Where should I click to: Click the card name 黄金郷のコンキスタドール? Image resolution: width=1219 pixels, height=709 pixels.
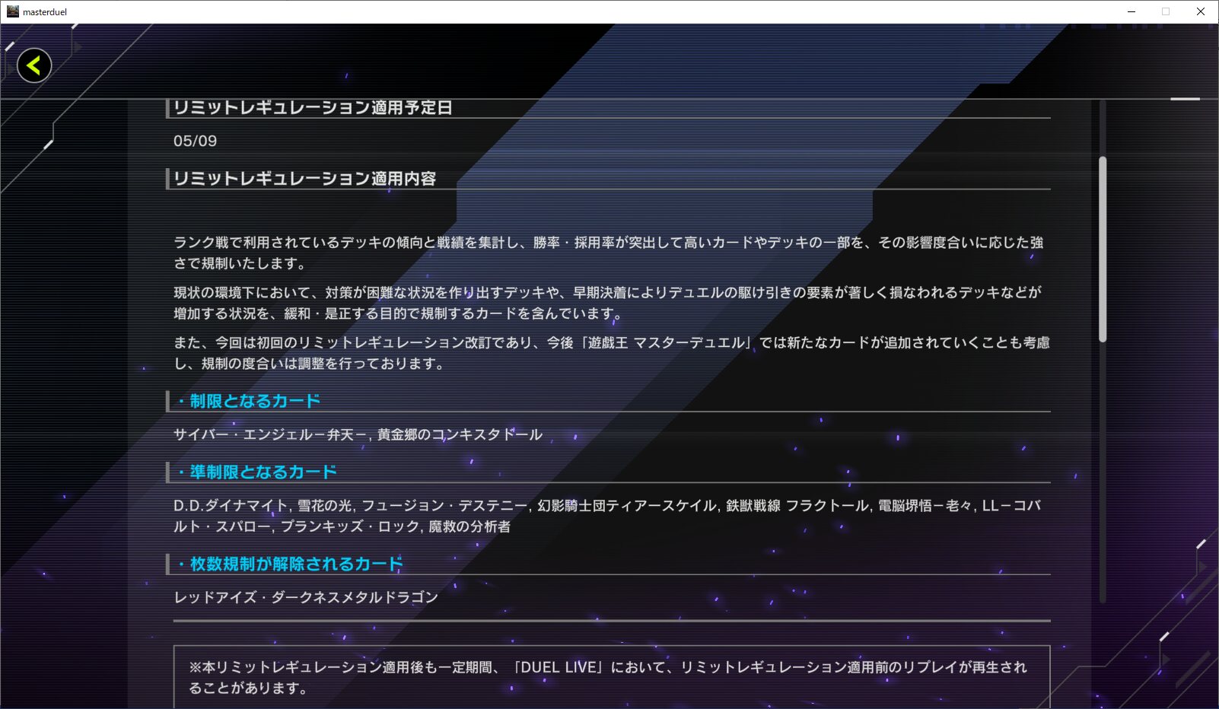460,434
